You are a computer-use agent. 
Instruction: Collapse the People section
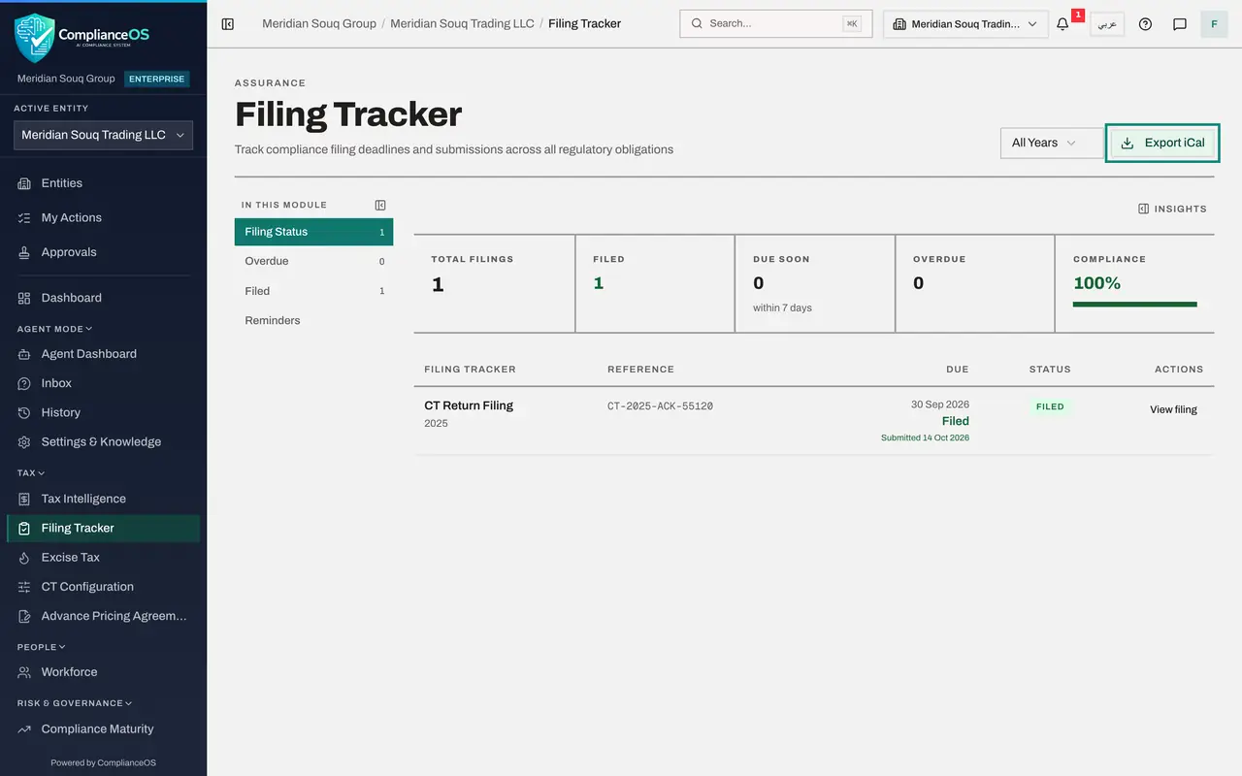coord(42,647)
